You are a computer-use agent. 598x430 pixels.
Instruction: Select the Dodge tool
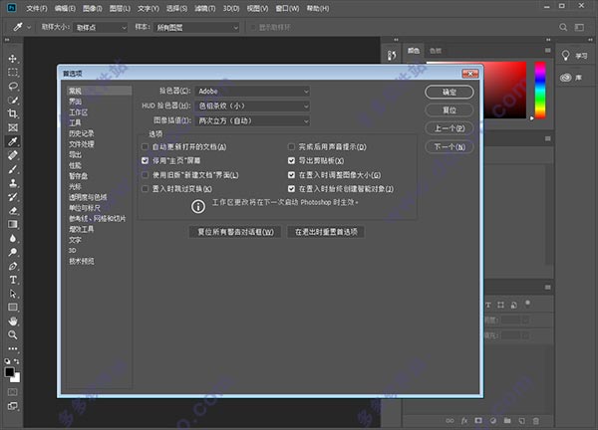click(x=13, y=252)
